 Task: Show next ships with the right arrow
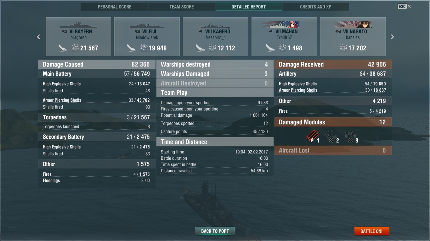(393, 37)
